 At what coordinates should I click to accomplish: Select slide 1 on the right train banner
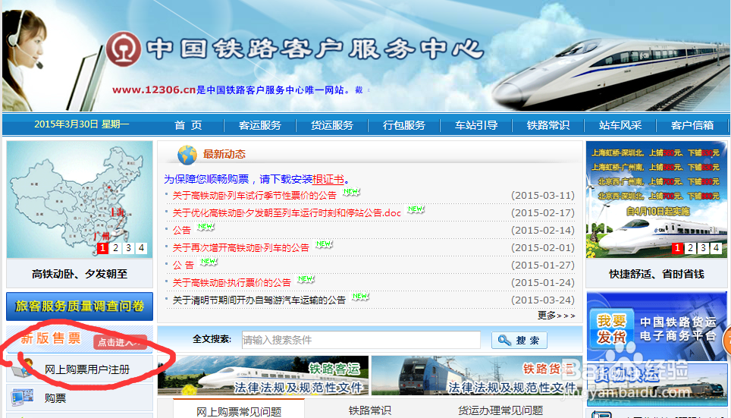(x=677, y=248)
